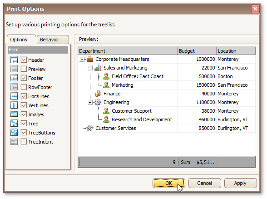The image size is (267, 199).
Task: Uncheck the Header checkbox
Action: pyautogui.click(x=24, y=60)
